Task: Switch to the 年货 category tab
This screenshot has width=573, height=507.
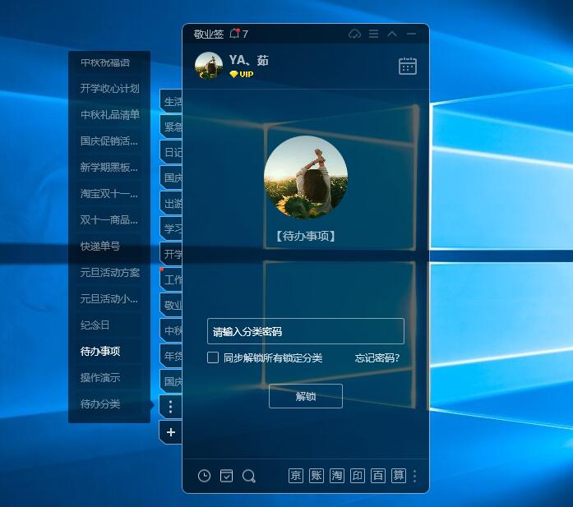Action: click(171, 356)
